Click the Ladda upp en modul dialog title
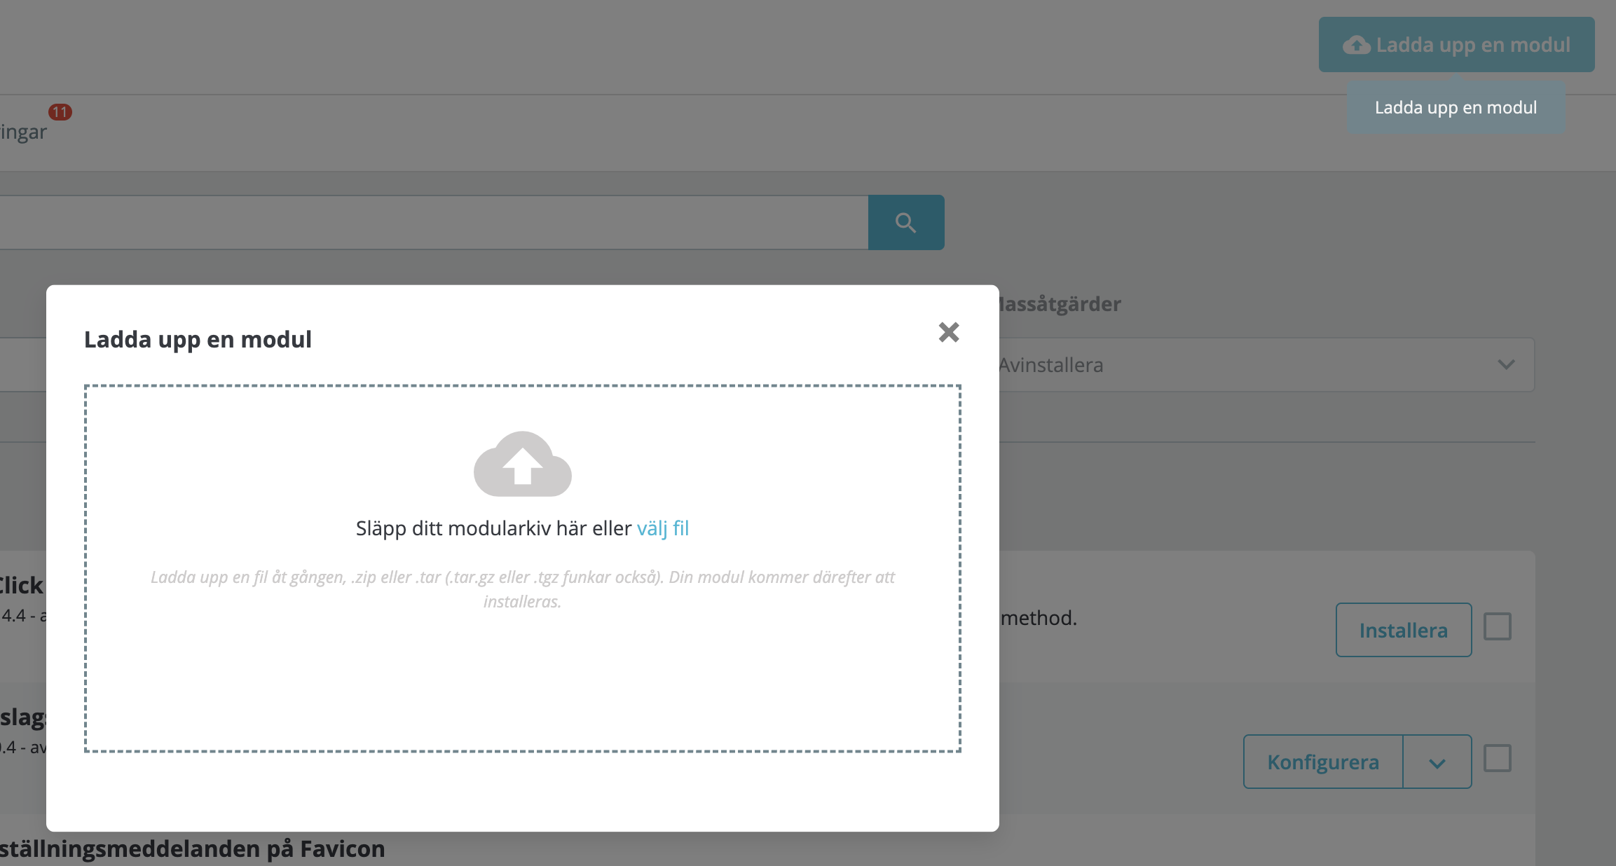1616x866 pixels. (198, 340)
